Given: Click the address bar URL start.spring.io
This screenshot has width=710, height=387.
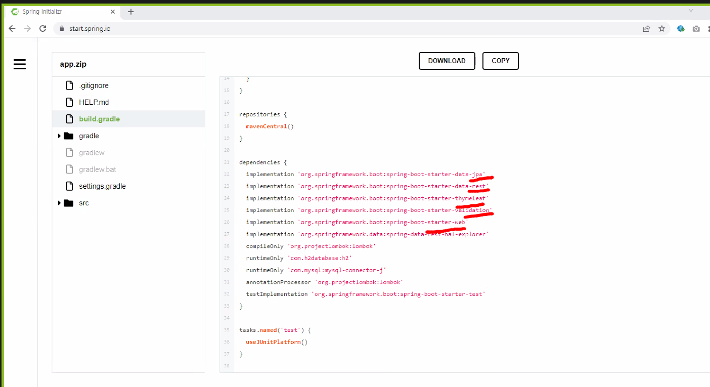Looking at the screenshot, I should (90, 29).
